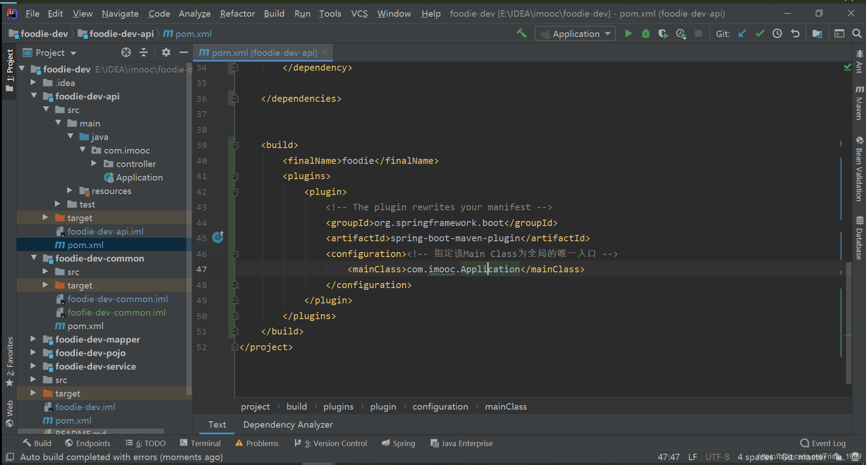Click the gutter icon on line 45
The image size is (866, 465).
point(218,237)
